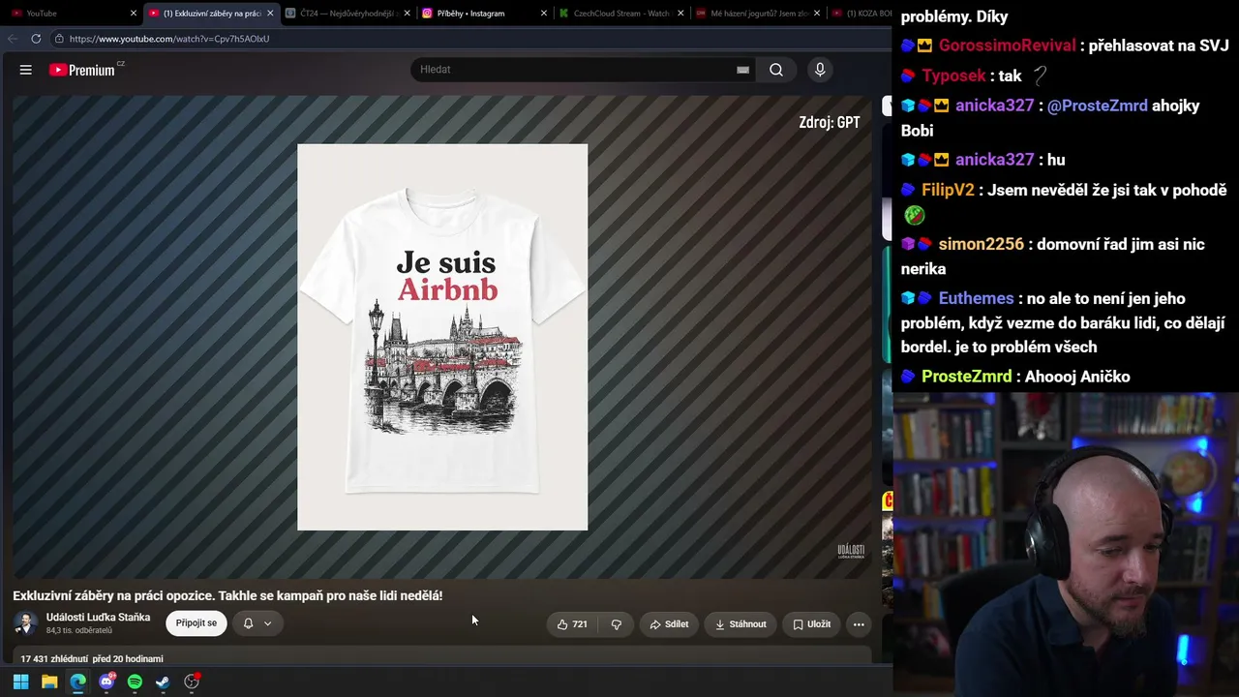Click the Připojit se join button

pos(196,623)
